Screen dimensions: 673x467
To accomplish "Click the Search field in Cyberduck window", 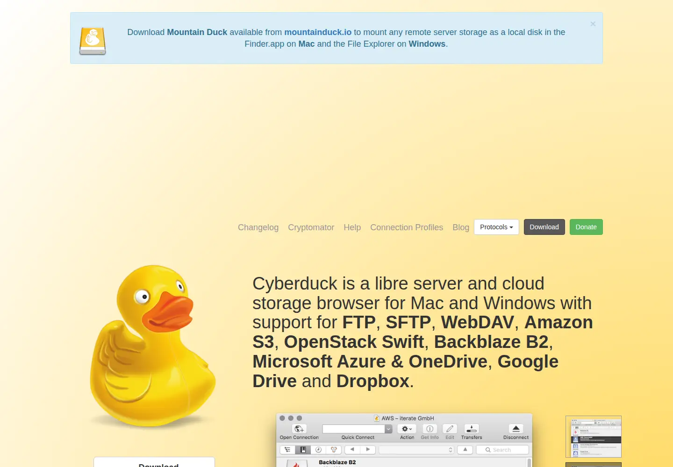I will tap(502, 450).
